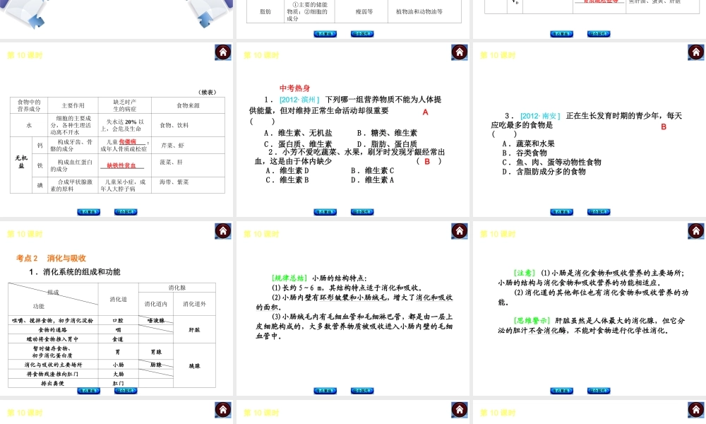
Task: Click the 缺铁性贫血 red underlined cell
Action: 121,165
